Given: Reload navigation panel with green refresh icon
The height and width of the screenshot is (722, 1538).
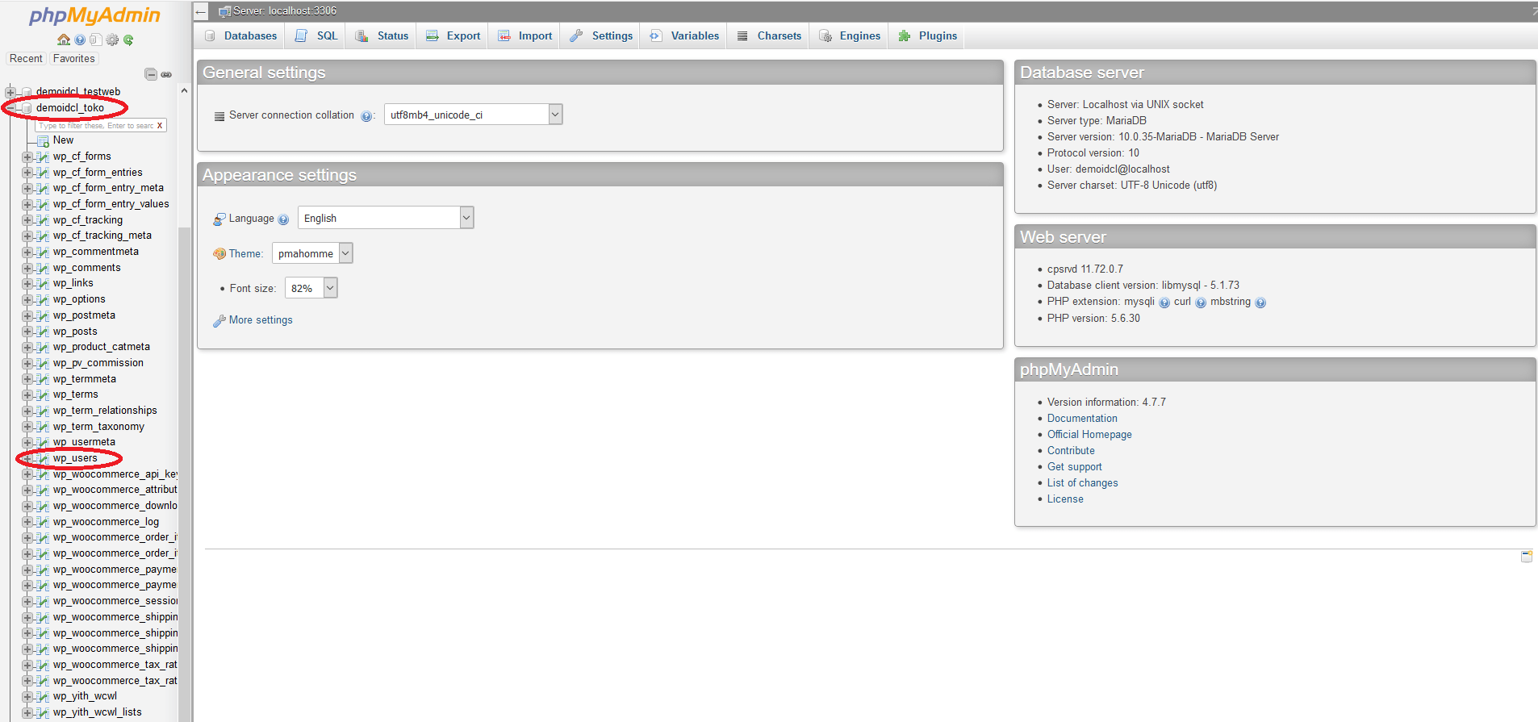Looking at the screenshot, I should tap(128, 40).
